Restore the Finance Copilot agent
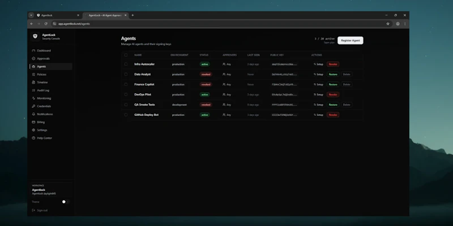 (333, 84)
